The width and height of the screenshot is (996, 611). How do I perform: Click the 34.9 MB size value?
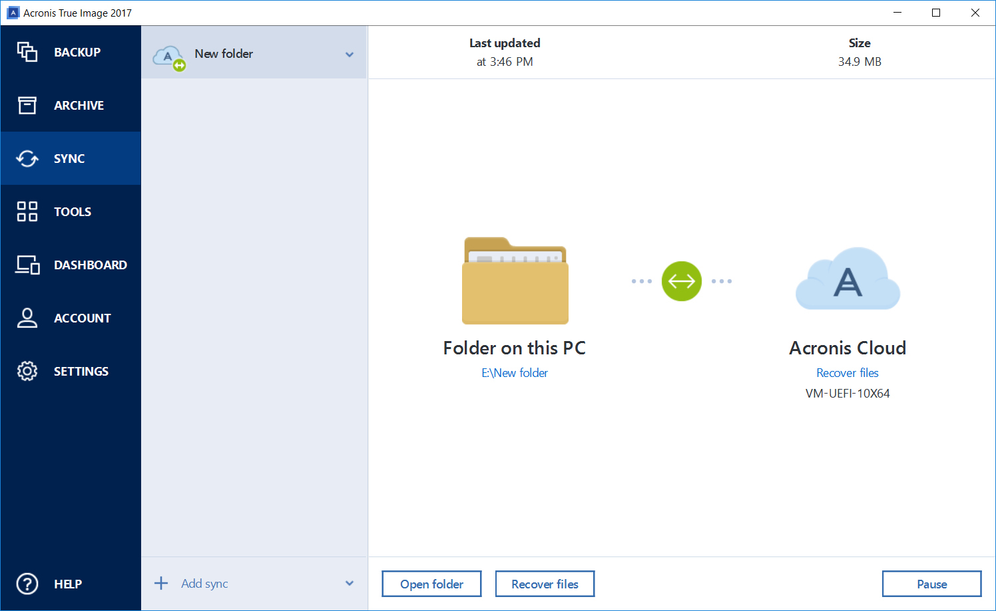click(860, 62)
